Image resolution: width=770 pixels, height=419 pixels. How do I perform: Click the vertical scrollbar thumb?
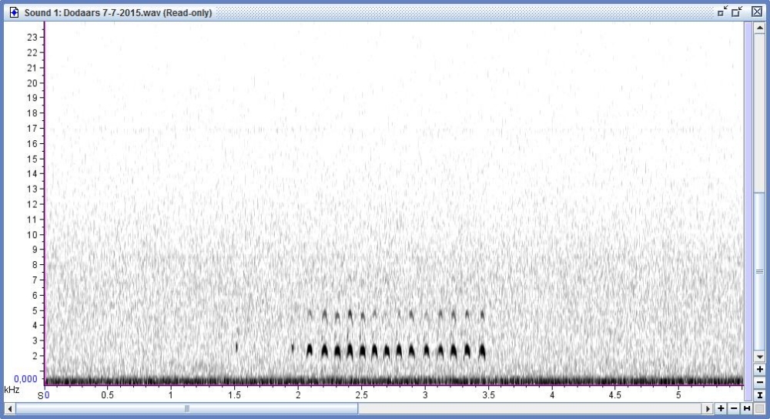(x=760, y=272)
